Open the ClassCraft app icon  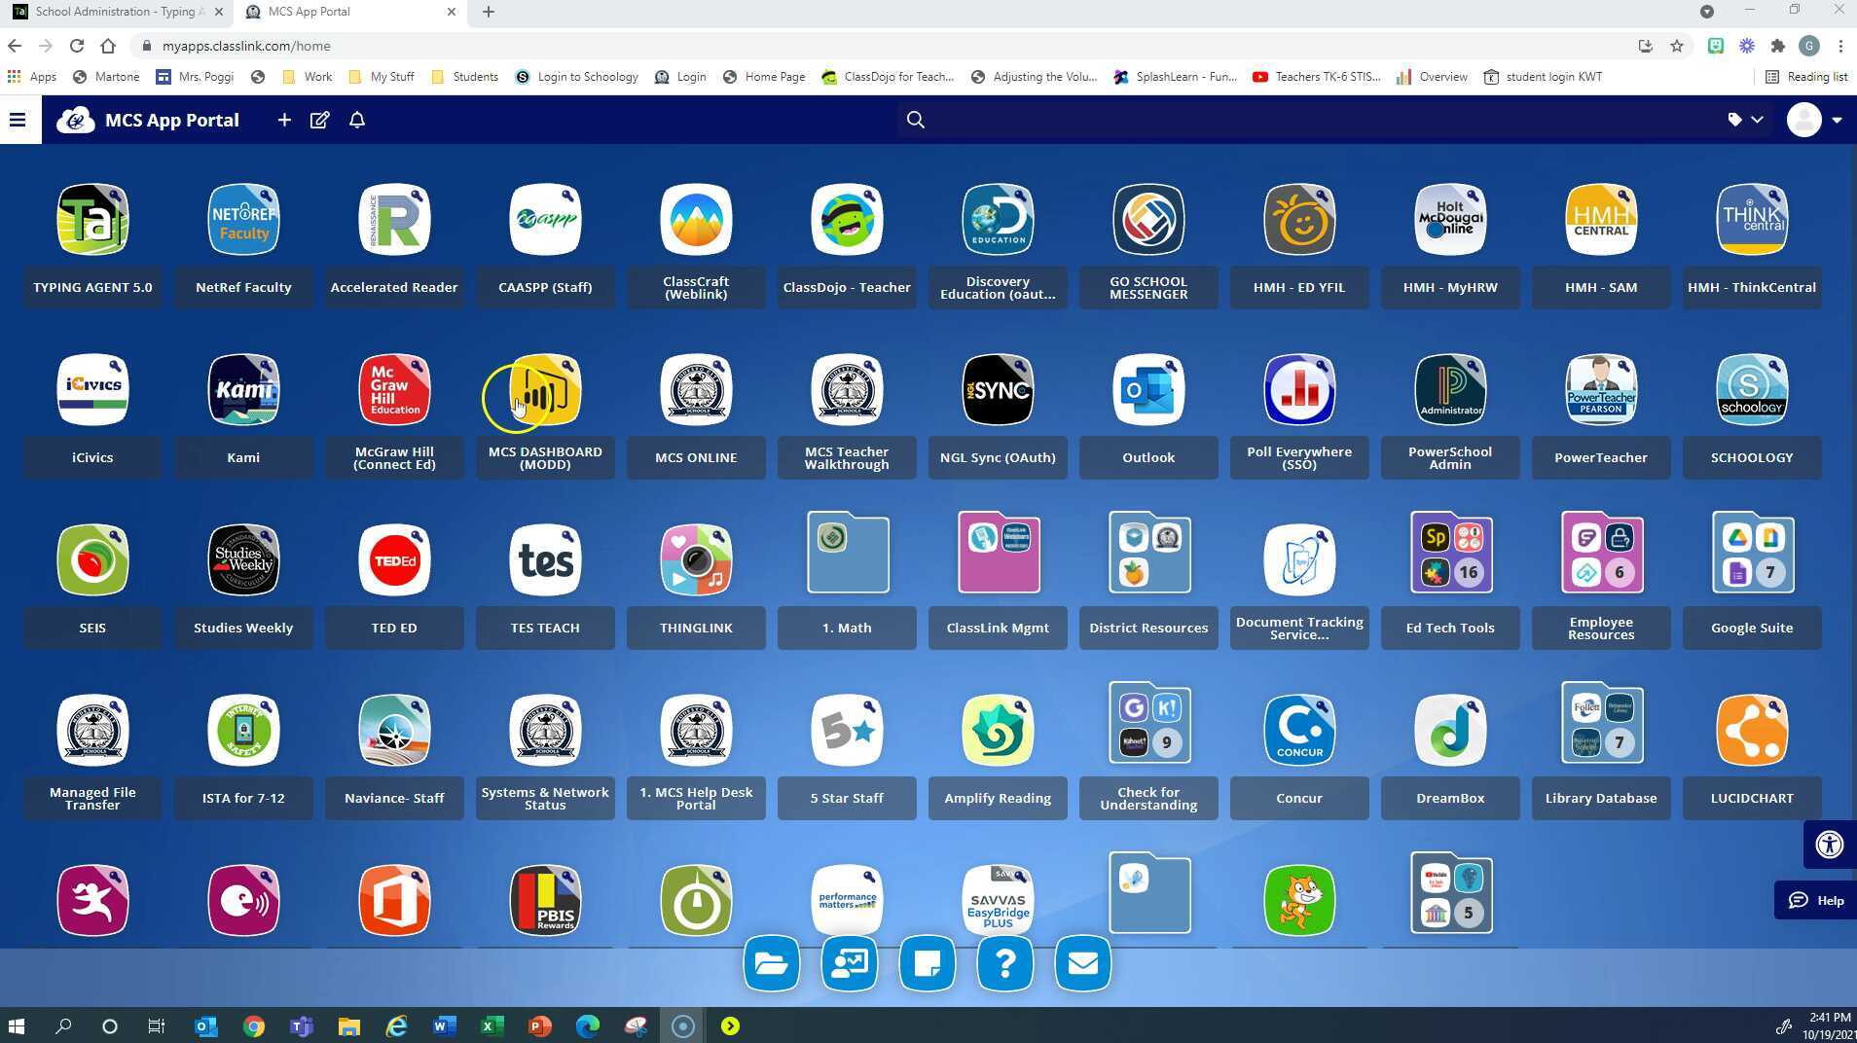click(696, 220)
